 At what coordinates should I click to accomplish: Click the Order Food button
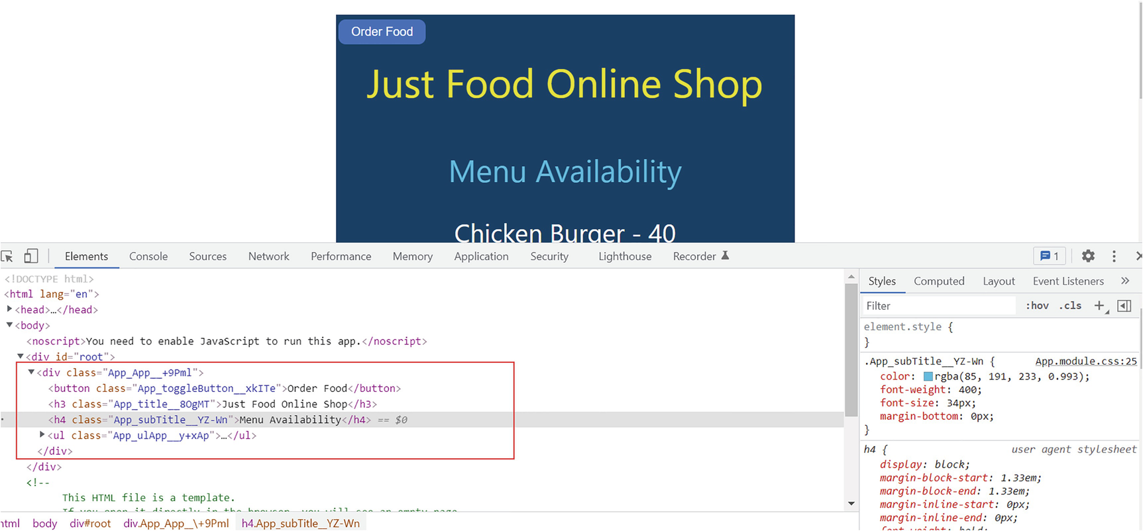coord(382,32)
